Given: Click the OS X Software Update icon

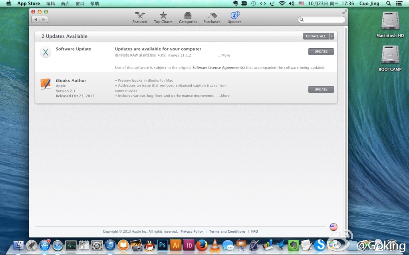Looking at the screenshot, I should pos(46,52).
